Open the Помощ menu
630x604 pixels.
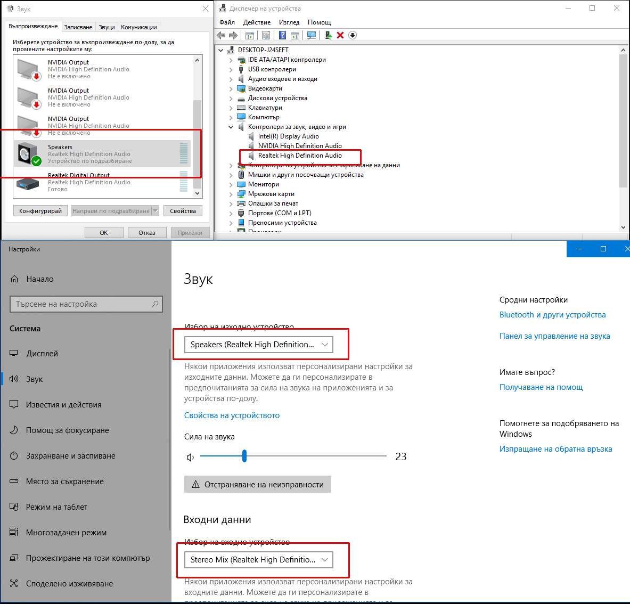pos(320,22)
